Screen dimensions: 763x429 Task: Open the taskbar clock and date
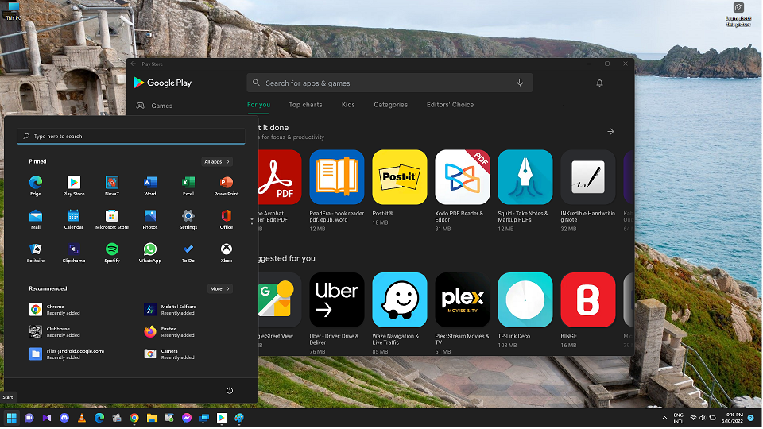(732, 418)
